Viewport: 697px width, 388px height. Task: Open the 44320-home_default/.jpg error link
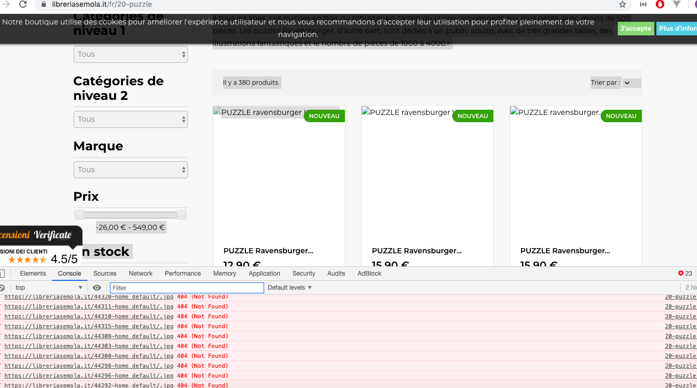coord(89,297)
